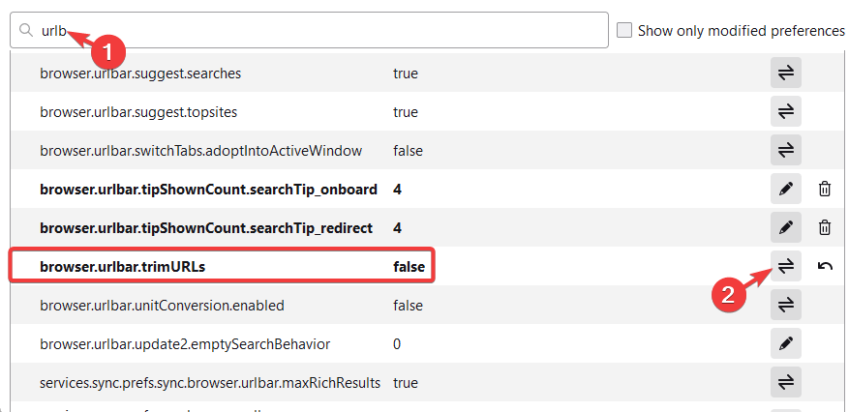Toggle switchTabs.adoptIntoActiveWindow preference

[x=786, y=150]
